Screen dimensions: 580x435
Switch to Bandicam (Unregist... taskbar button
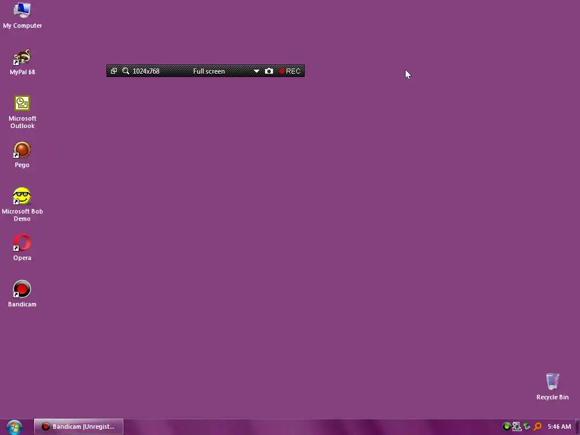tap(78, 427)
